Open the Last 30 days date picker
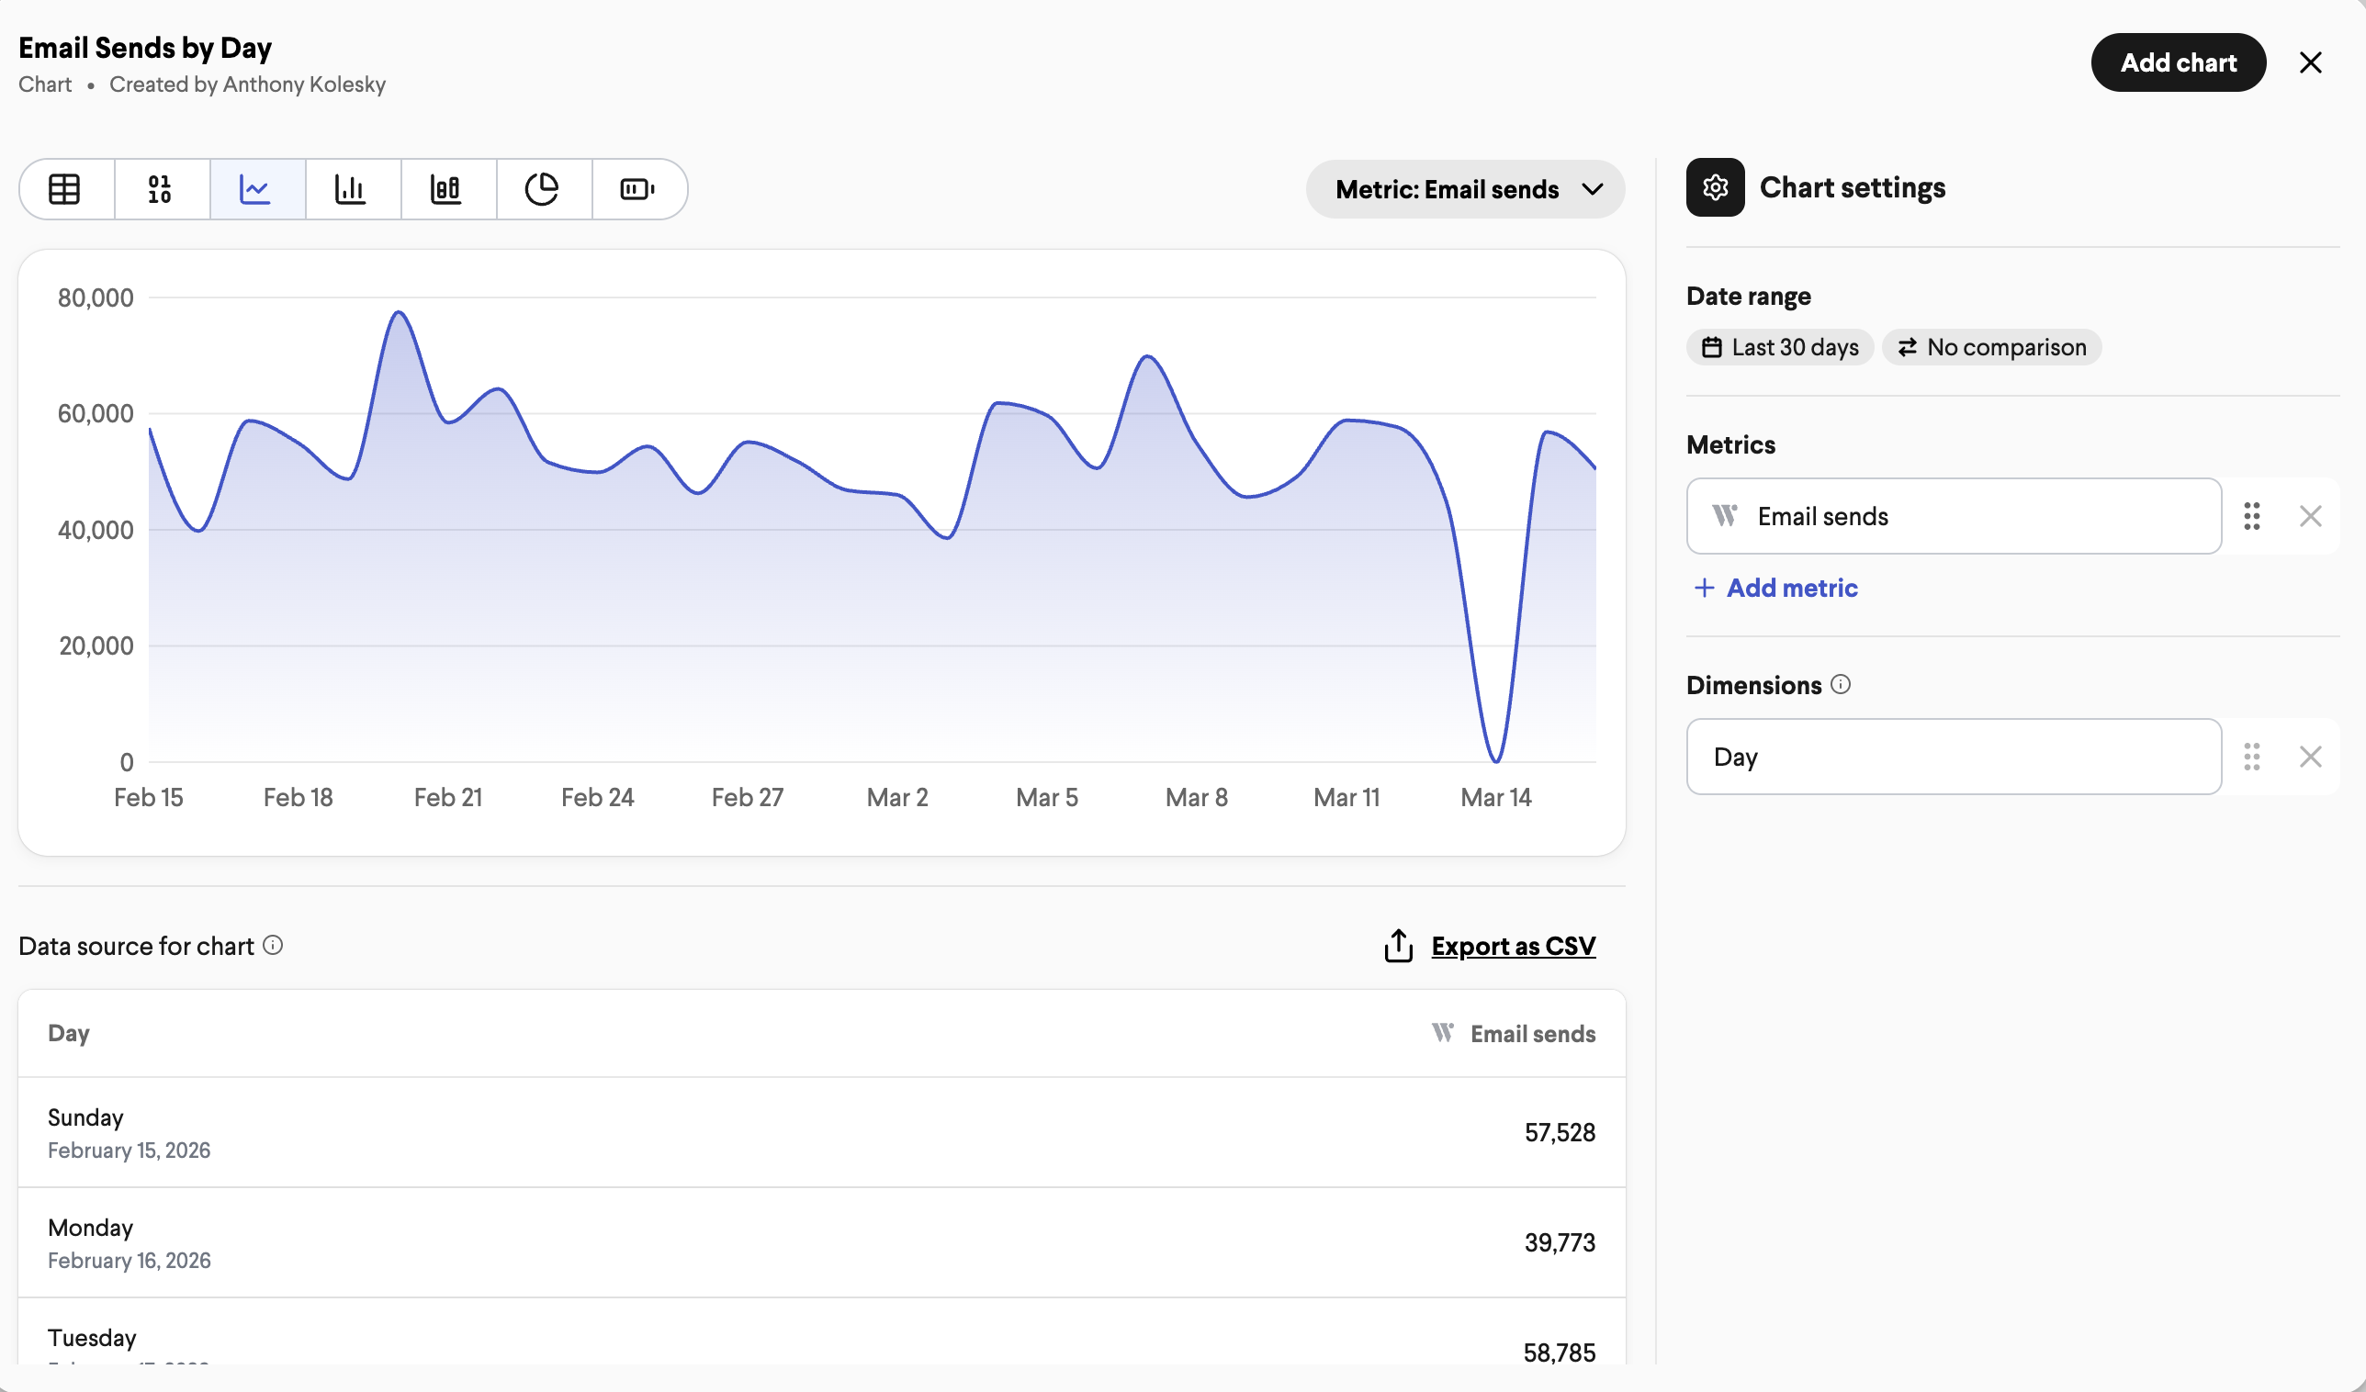The height and width of the screenshot is (1392, 2366). point(1779,347)
